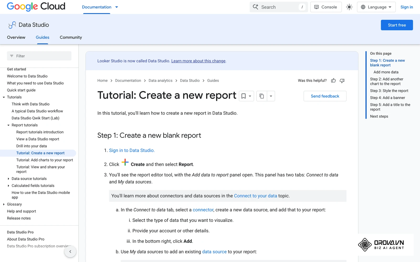Click the Sign in to Data Studio link
The width and height of the screenshot is (420, 262).
pos(132,150)
